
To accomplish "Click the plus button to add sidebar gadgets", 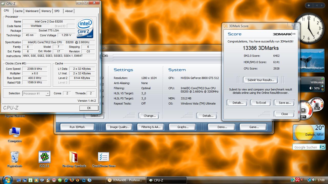I will 309,5.
